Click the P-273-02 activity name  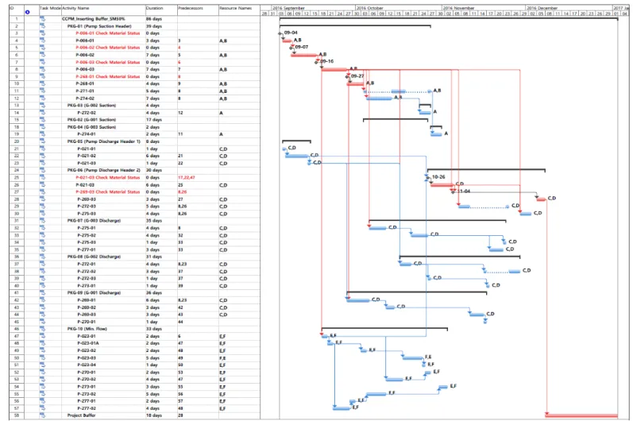pos(87,394)
